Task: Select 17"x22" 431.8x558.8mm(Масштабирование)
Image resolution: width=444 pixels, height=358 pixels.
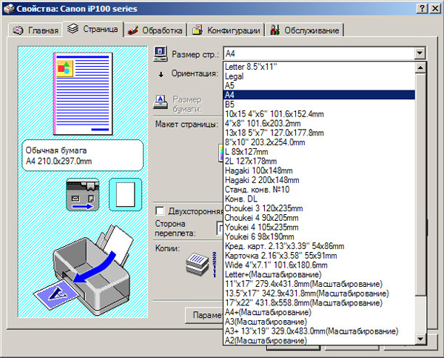Action: pyautogui.click(x=319, y=302)
